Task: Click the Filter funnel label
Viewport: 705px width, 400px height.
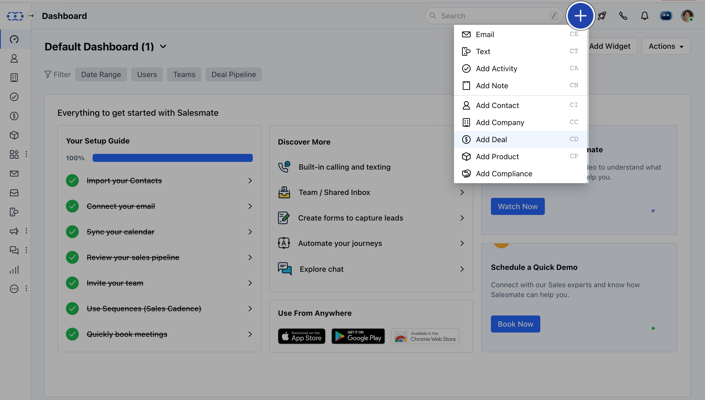Action: (x=57, y=74)
